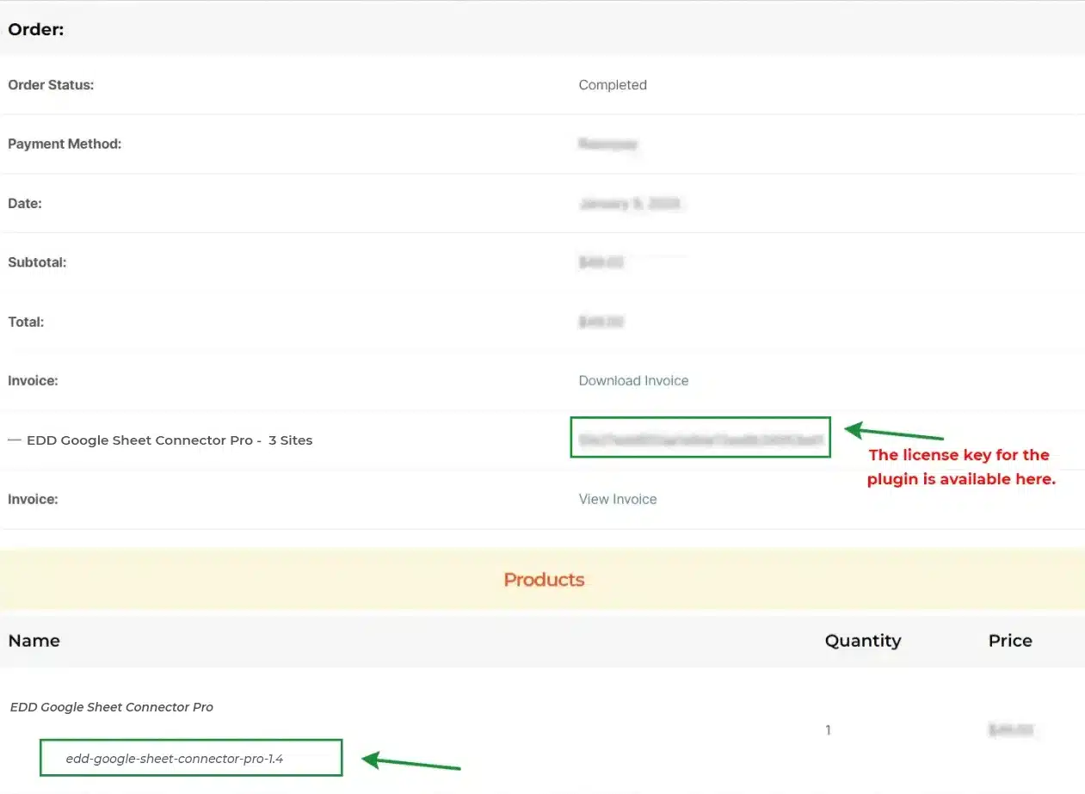The width and height of the screenshot is (1085, 794).
Task: Select the Name column header
Action: tap(34, 641)
